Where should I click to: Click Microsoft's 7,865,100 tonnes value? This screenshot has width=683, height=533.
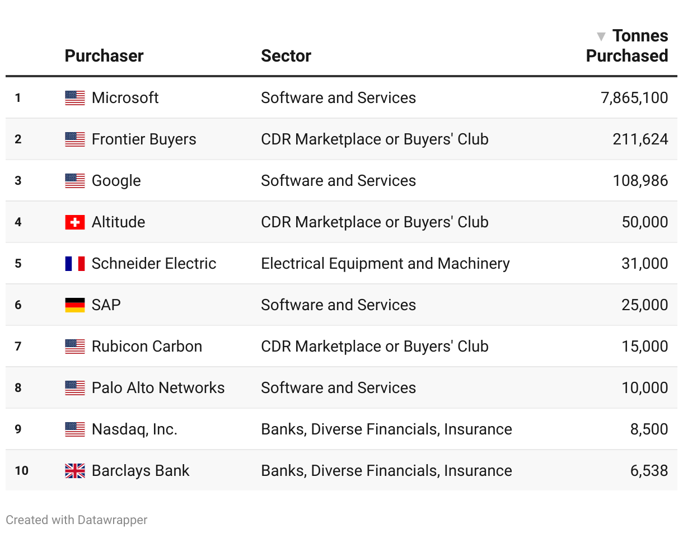point(634,98)
